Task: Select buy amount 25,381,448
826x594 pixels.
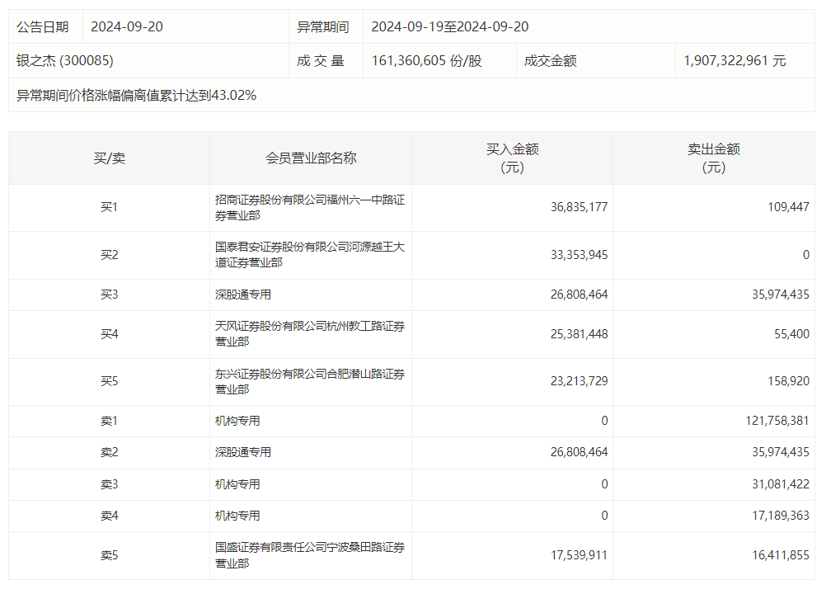Action: [579, 334]
